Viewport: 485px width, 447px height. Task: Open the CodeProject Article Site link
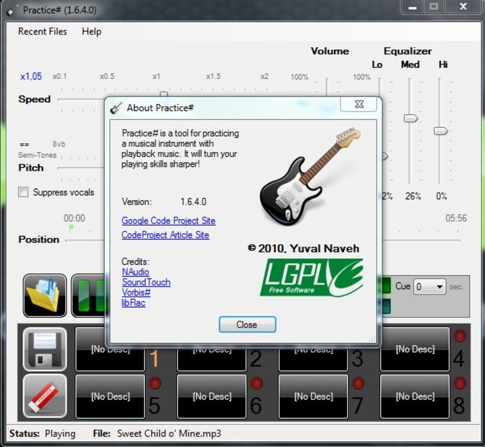click(166, 235)
